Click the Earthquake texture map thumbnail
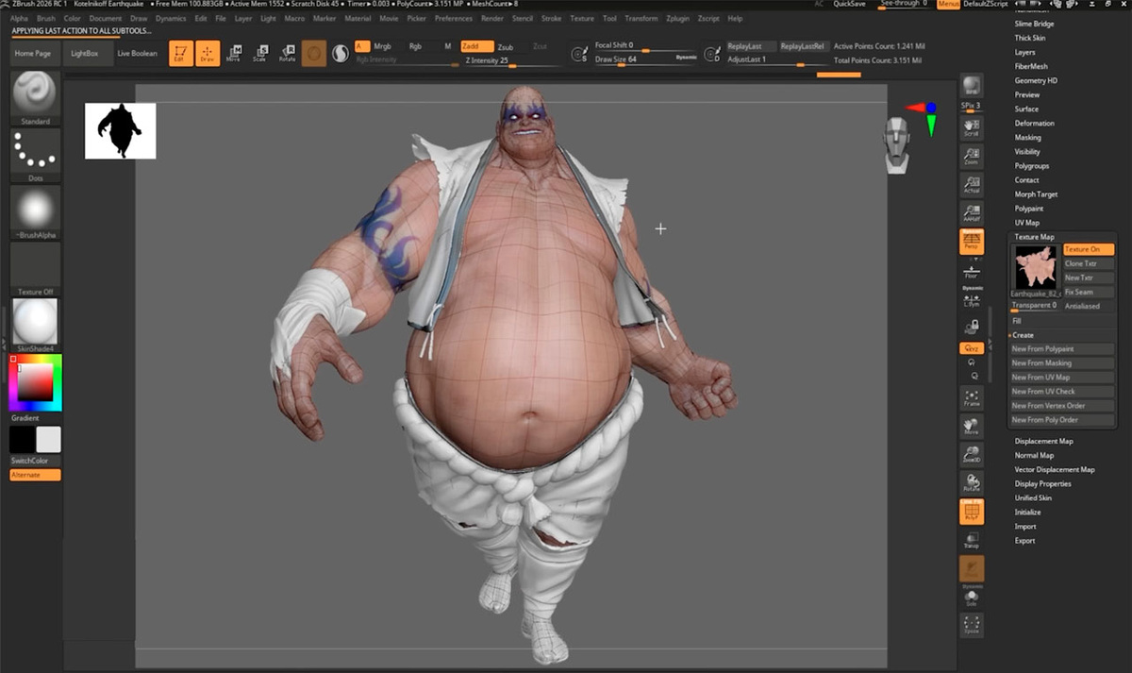This screenshot has height=673, width=1132. click(1036, 268)
